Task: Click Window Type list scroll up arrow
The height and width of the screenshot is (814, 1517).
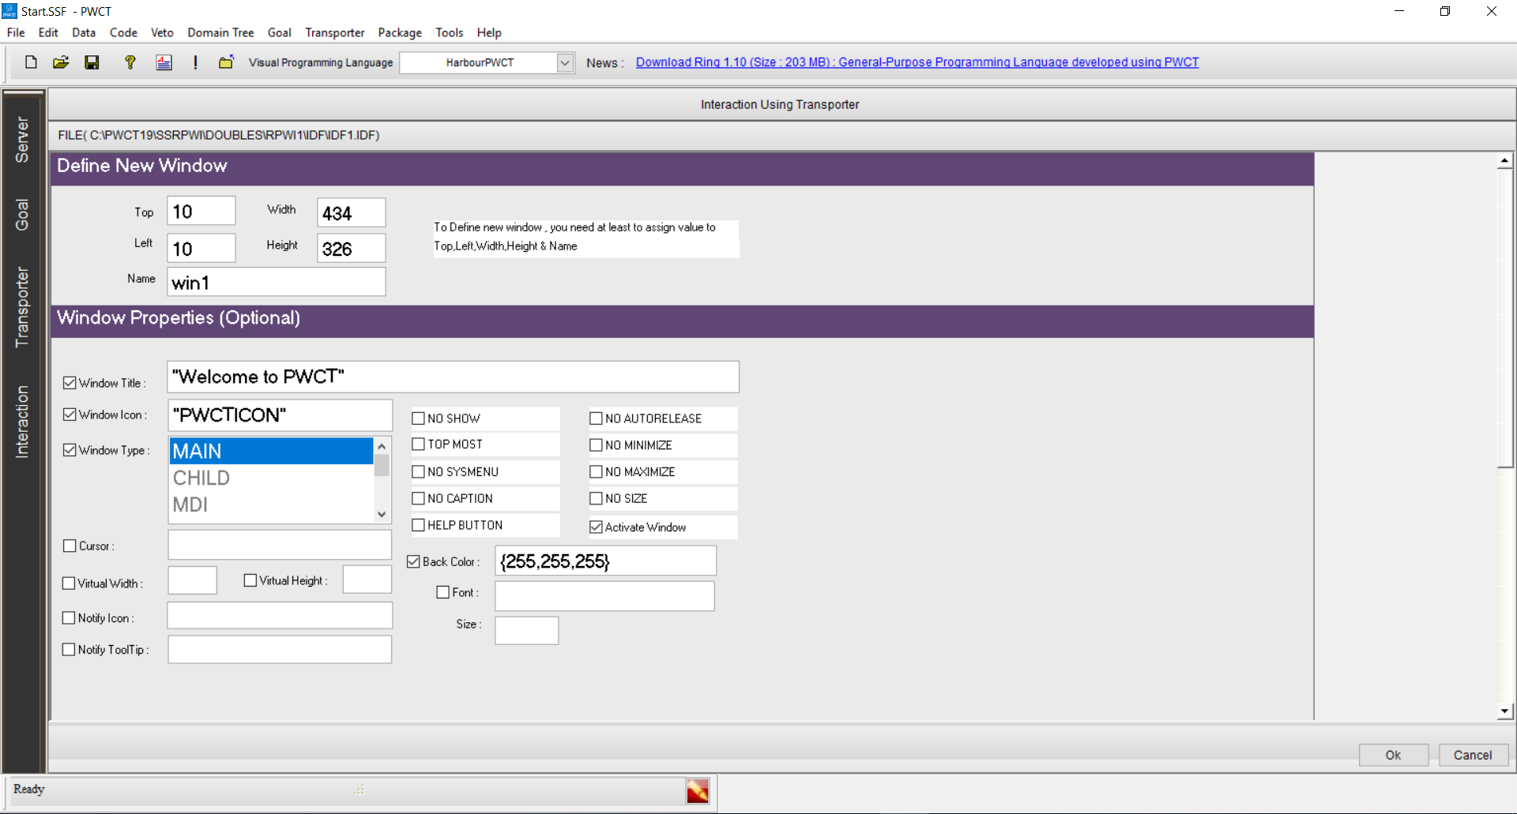Action: (x=382, y=446)
